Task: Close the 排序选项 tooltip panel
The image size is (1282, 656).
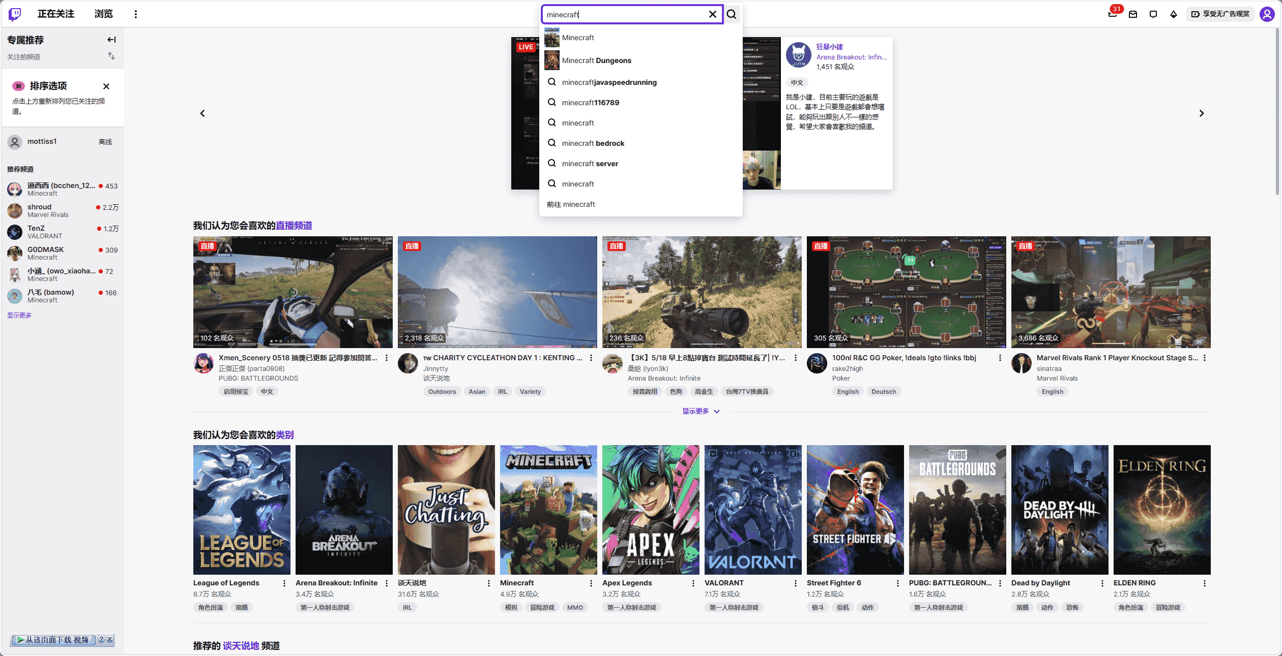Action: point(106,86)
